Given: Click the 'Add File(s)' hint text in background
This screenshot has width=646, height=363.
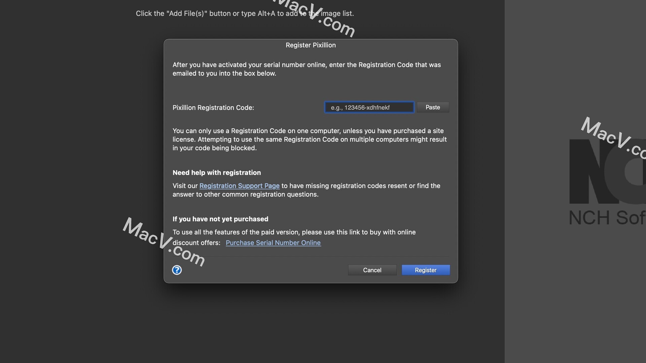Looking at the screenshot, I should (245, 13).
